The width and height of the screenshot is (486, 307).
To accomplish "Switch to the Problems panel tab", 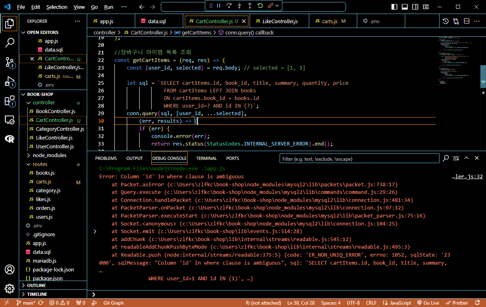I will (106, 158).
